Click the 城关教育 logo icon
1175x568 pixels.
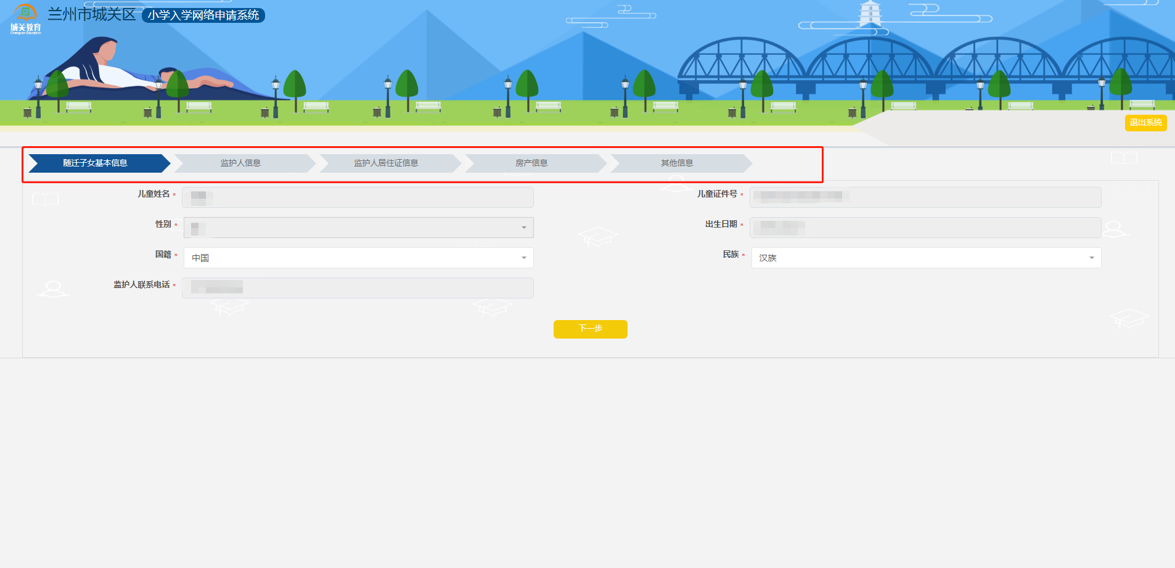click(25, 19)
